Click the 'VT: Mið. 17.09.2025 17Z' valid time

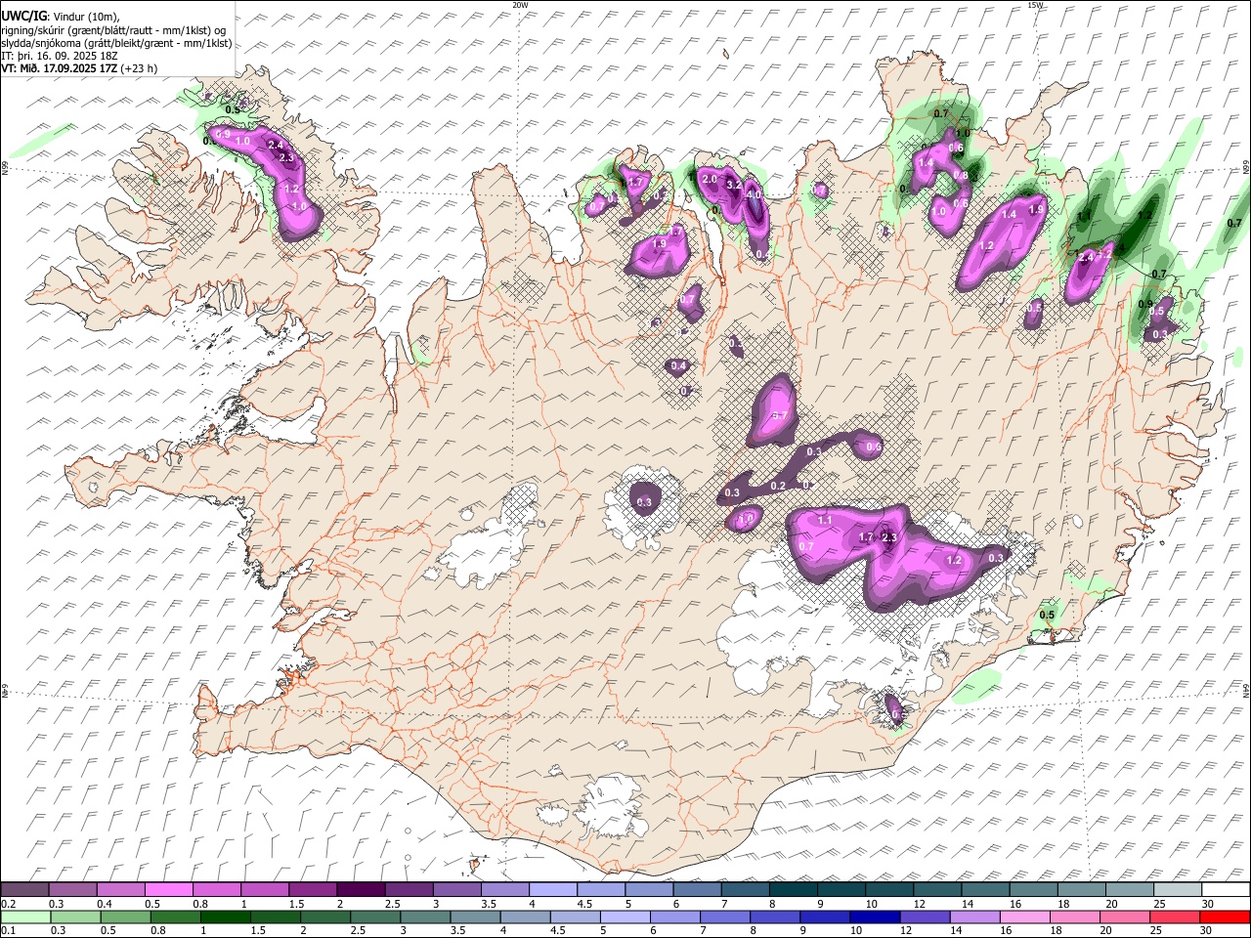click(x=59, y=69)
